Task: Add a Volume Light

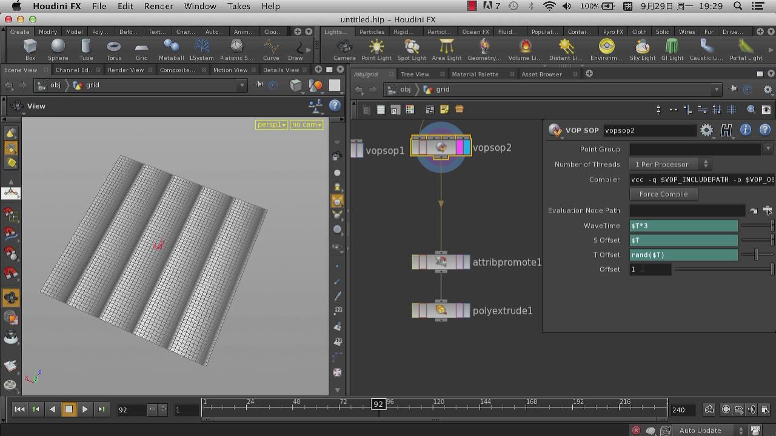Action: 525,50
